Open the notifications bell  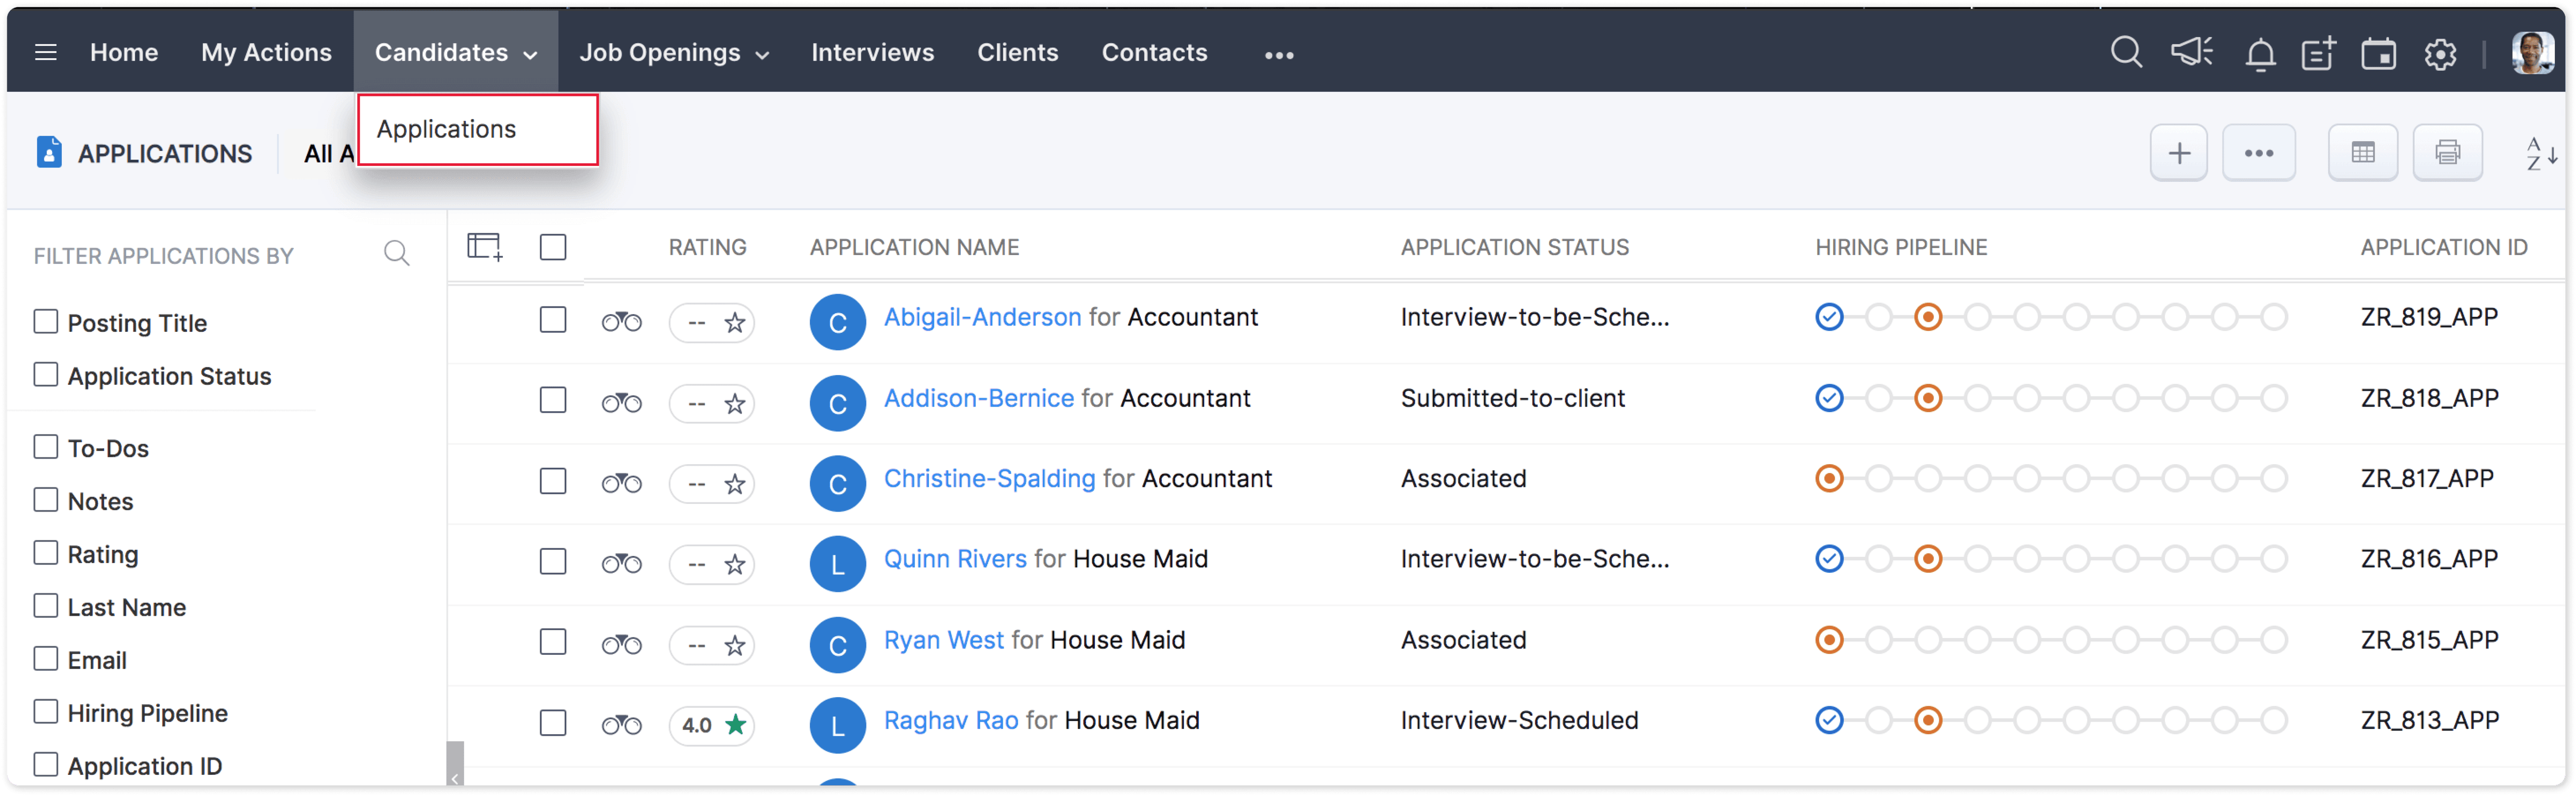(2260, 54)
